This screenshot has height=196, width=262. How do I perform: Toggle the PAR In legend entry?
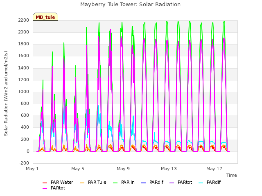(124, 183)
